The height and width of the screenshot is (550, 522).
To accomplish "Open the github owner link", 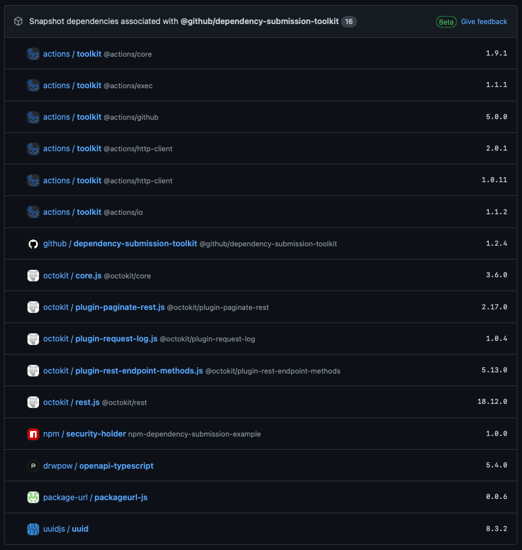I will point(55,244).
